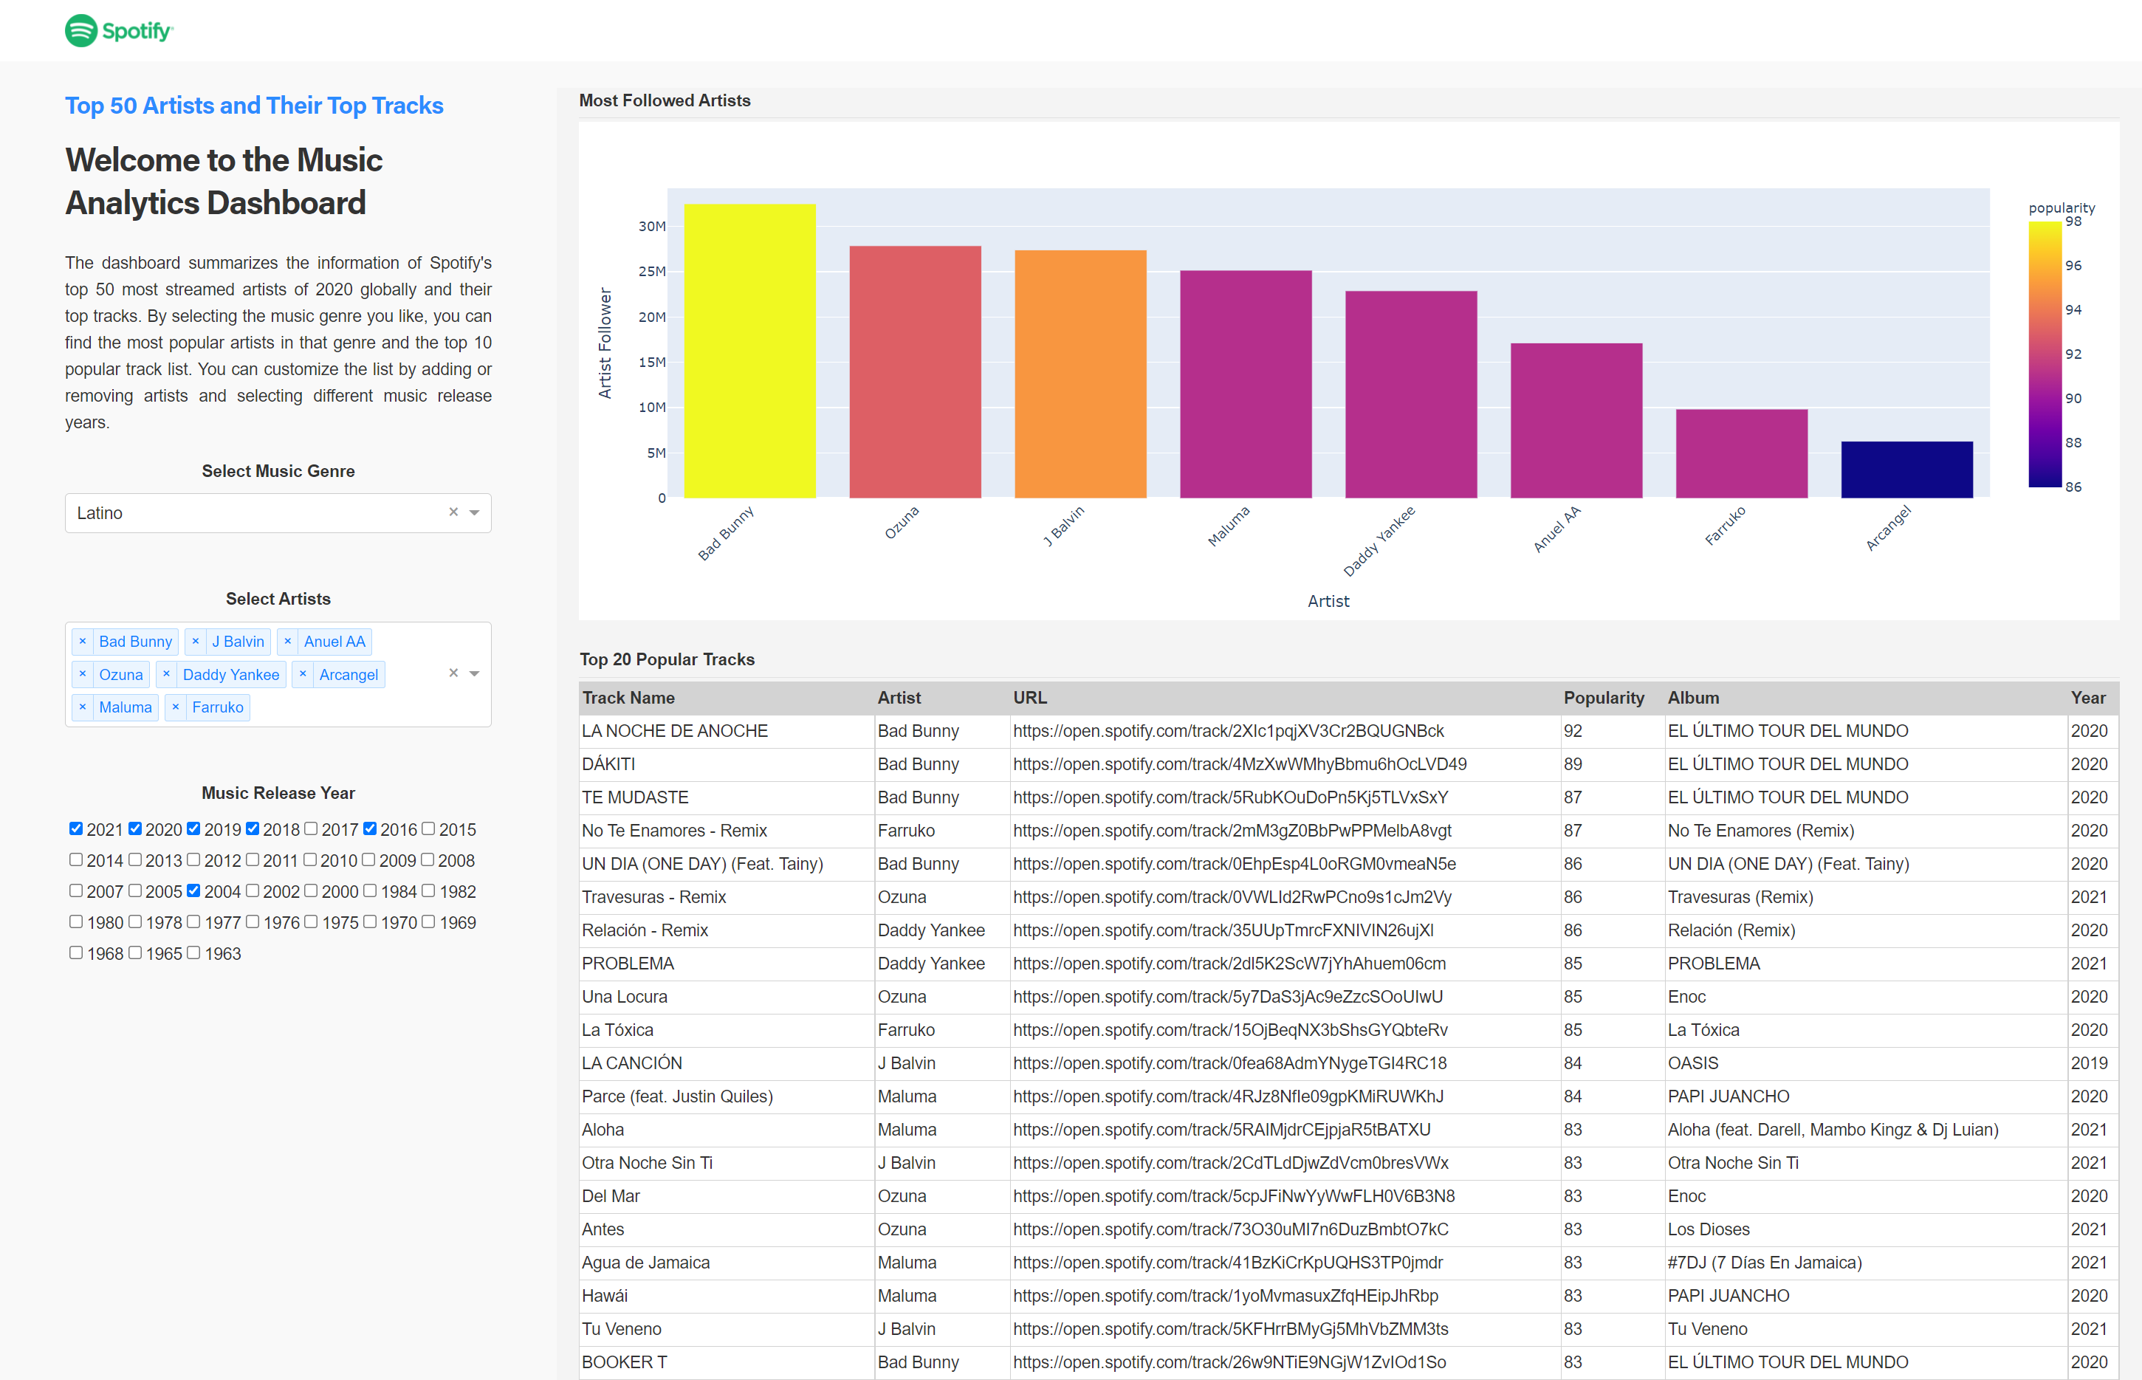Clear the Latino genre selection

pos(453,512)
